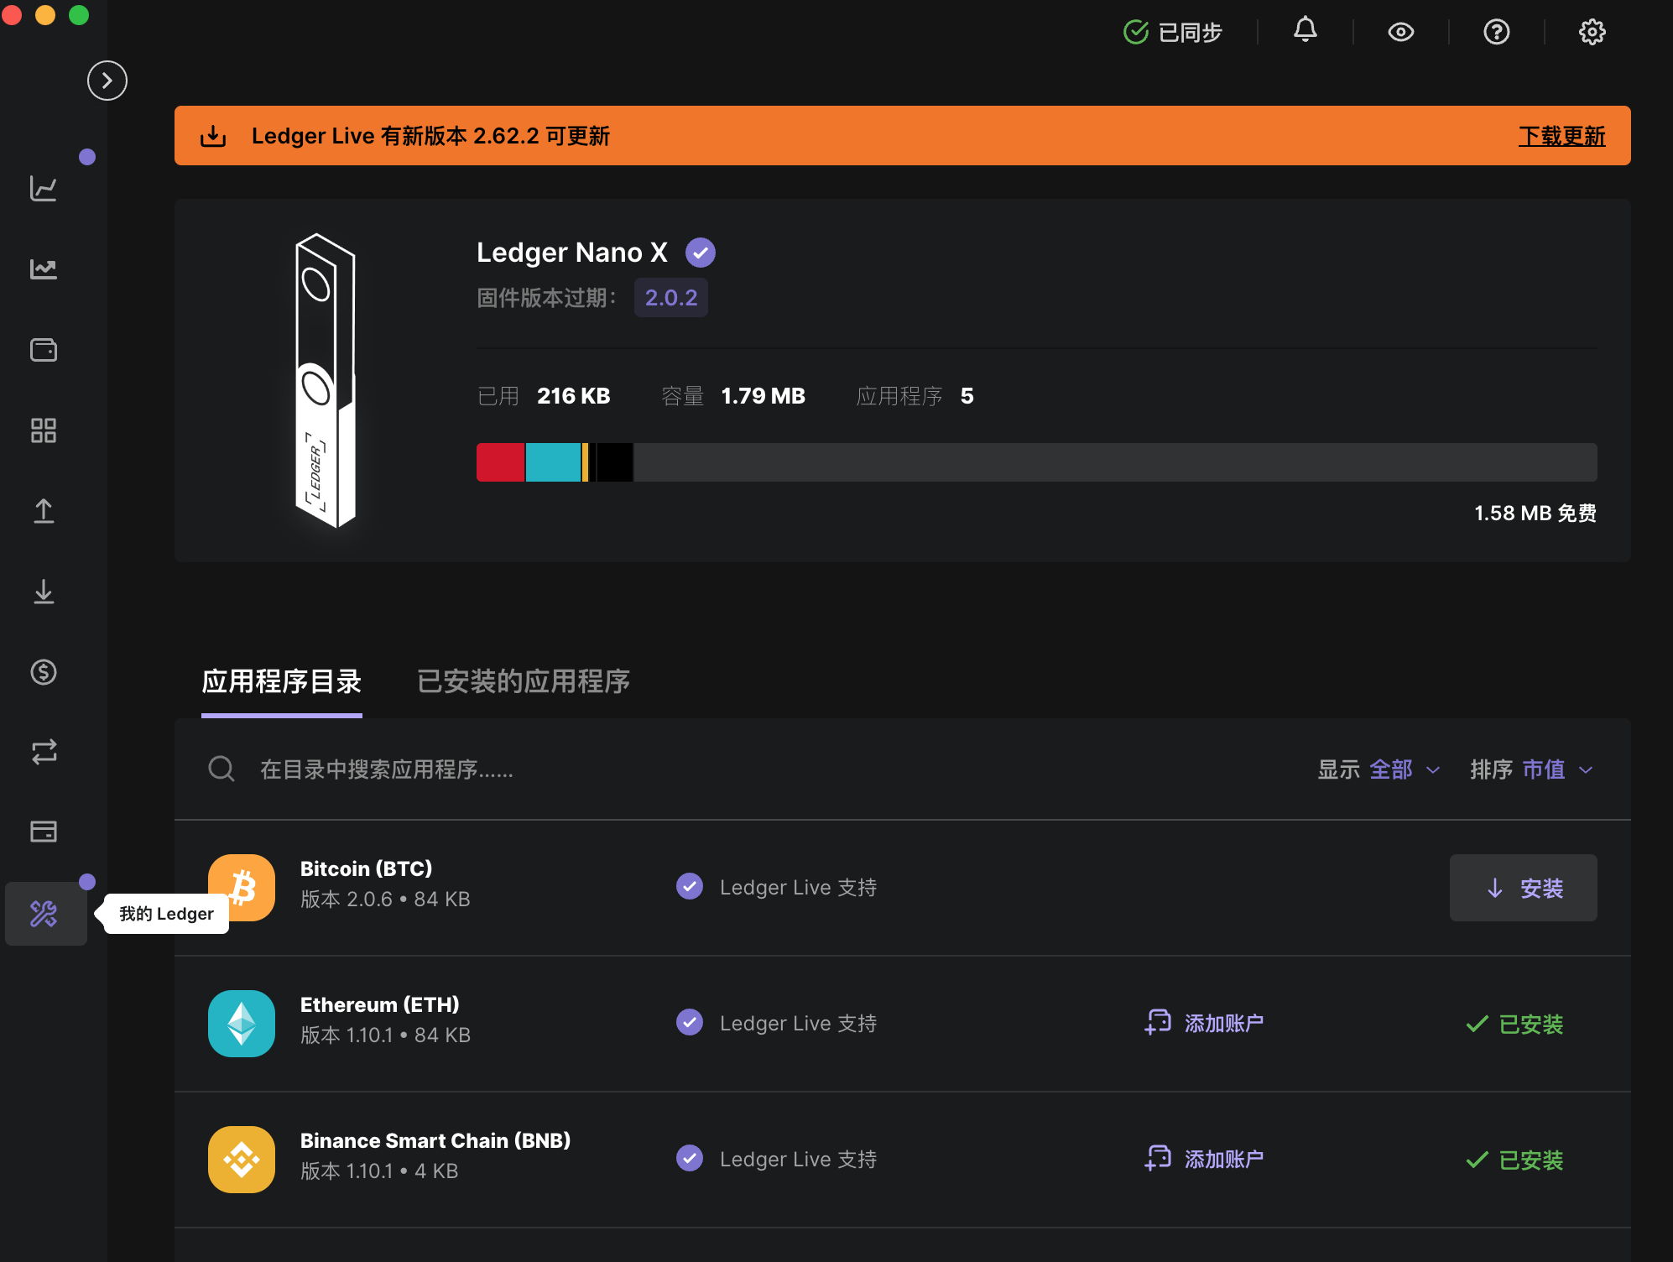Image resolution: width=1673 pixels, height=1262 pixels.
Task: Toggle discreet mode eye icon
Action: click(1400, 32)
